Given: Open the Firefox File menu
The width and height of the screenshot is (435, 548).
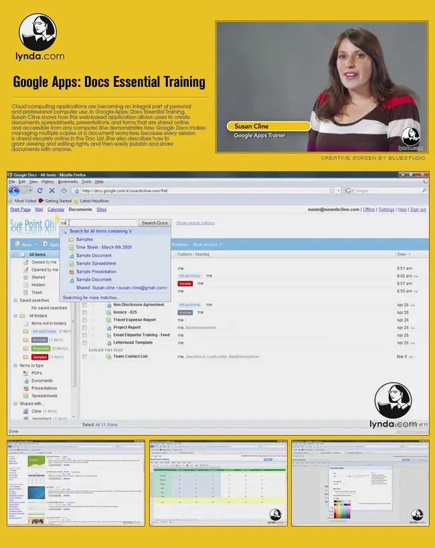Looking at the screenshot, I should (12, 182).
